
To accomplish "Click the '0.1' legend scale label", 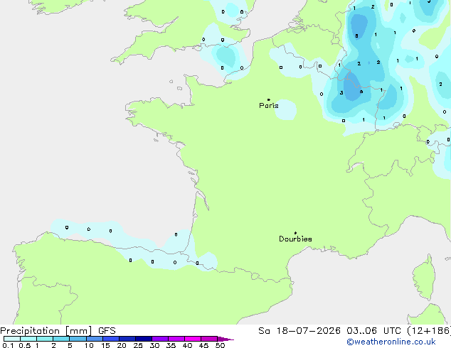I will [8, 345].
